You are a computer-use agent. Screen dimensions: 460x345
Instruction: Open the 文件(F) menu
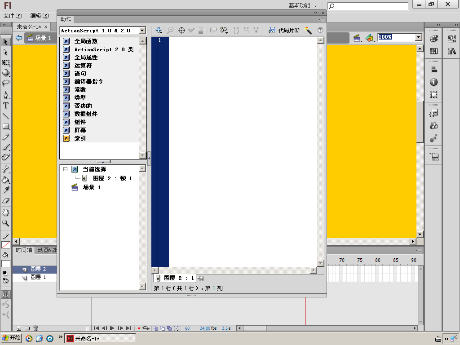click(x=13, y=16)
